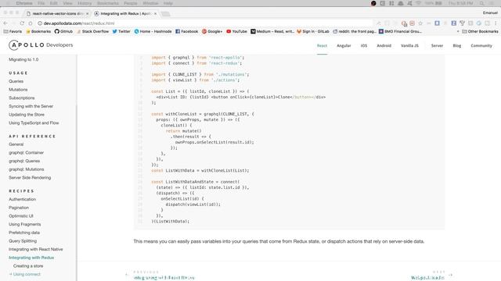
Task: Bookmark this page with the star icon
Action: coord(420,23)
